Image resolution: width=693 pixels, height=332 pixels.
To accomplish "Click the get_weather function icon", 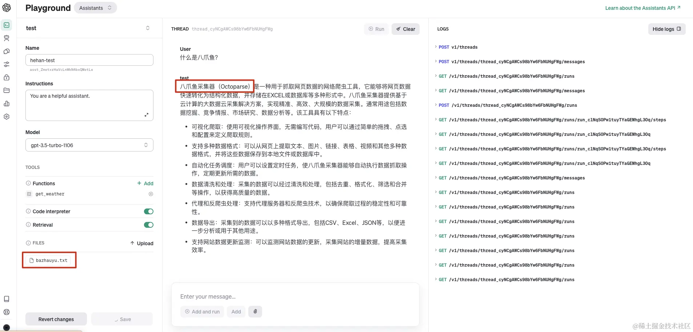I will 29,194.
